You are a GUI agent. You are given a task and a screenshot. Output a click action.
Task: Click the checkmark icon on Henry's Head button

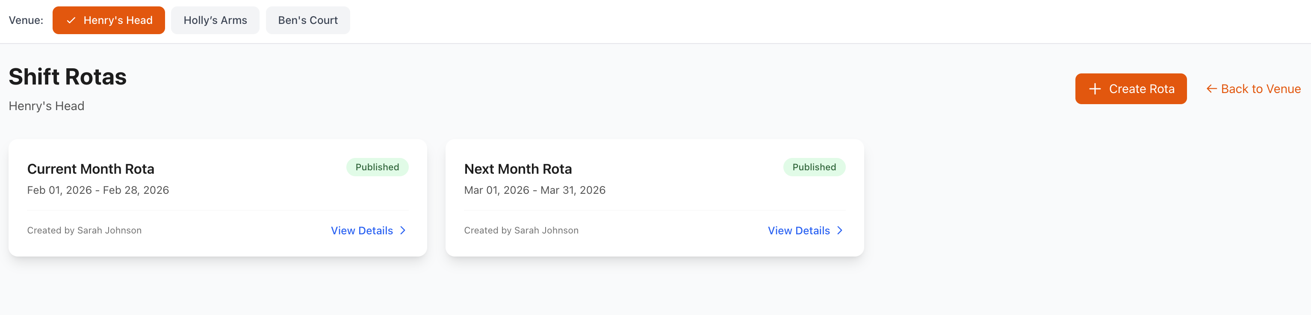point(71,20)
